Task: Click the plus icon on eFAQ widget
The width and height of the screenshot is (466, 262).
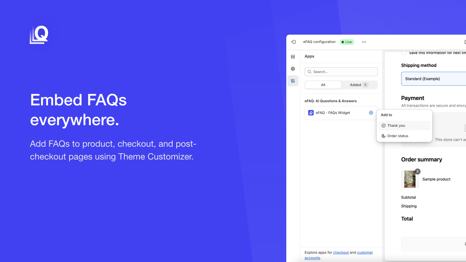Action: click(x=371, y=113)
